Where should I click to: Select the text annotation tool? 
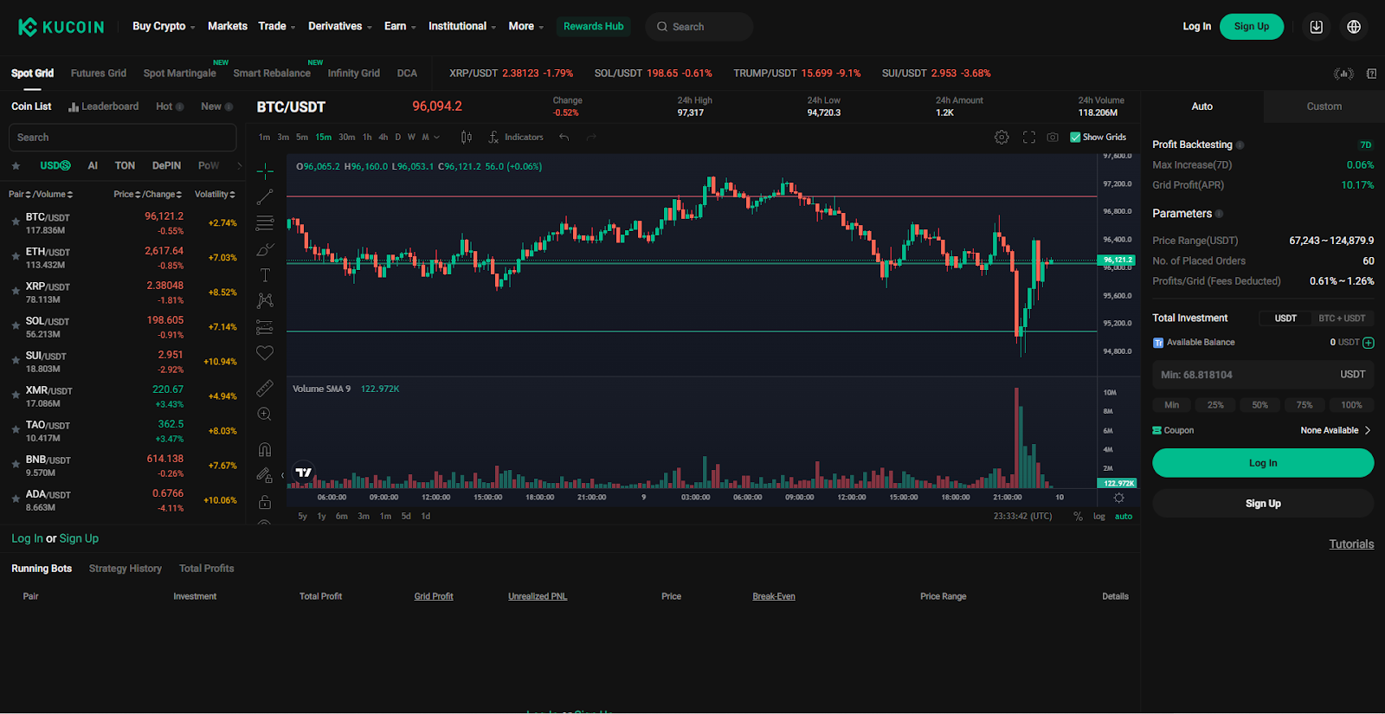click(265, 275)
